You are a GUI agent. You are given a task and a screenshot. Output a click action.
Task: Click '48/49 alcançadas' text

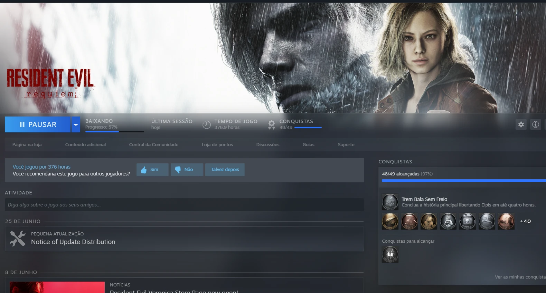click(401, 174)
